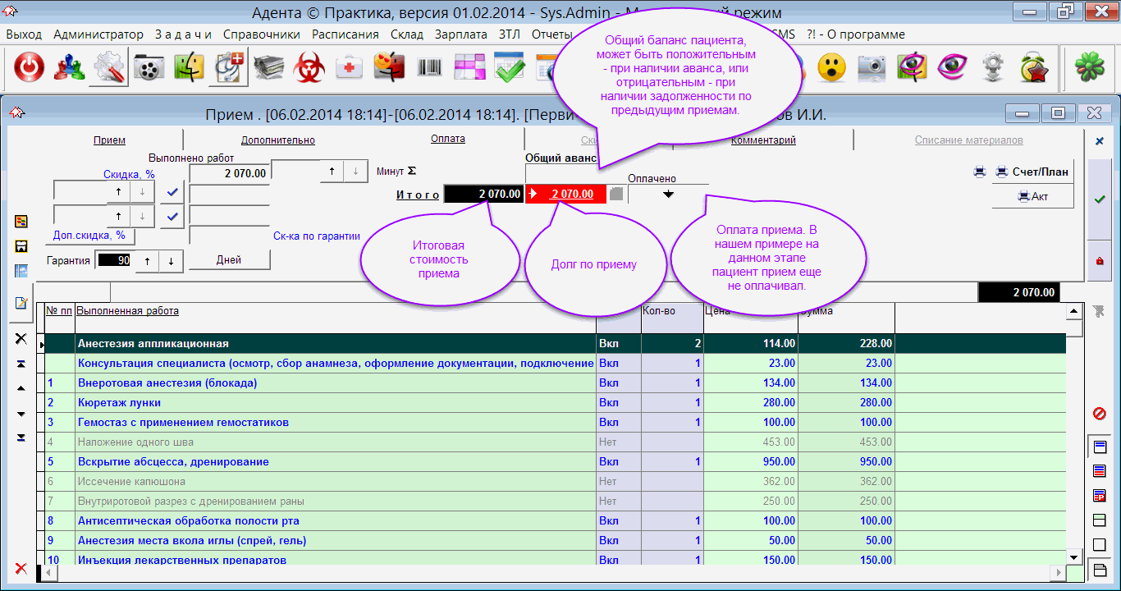This screenshot has height=591, width=1121.
Task: Toggle the checkmark beside the Доп.скидка field
Action: pyautogui.click(x=172, y=217)
